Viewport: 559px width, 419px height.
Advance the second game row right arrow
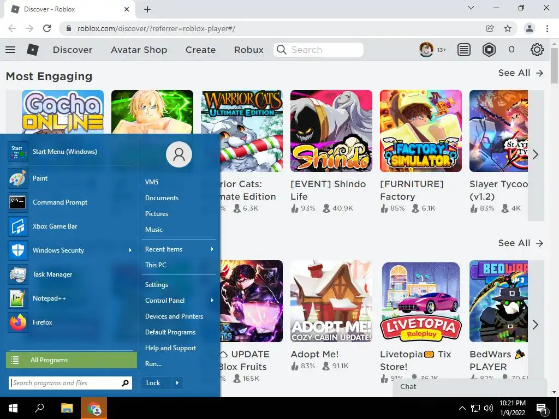pyautogui.click(x=536, y=325)
